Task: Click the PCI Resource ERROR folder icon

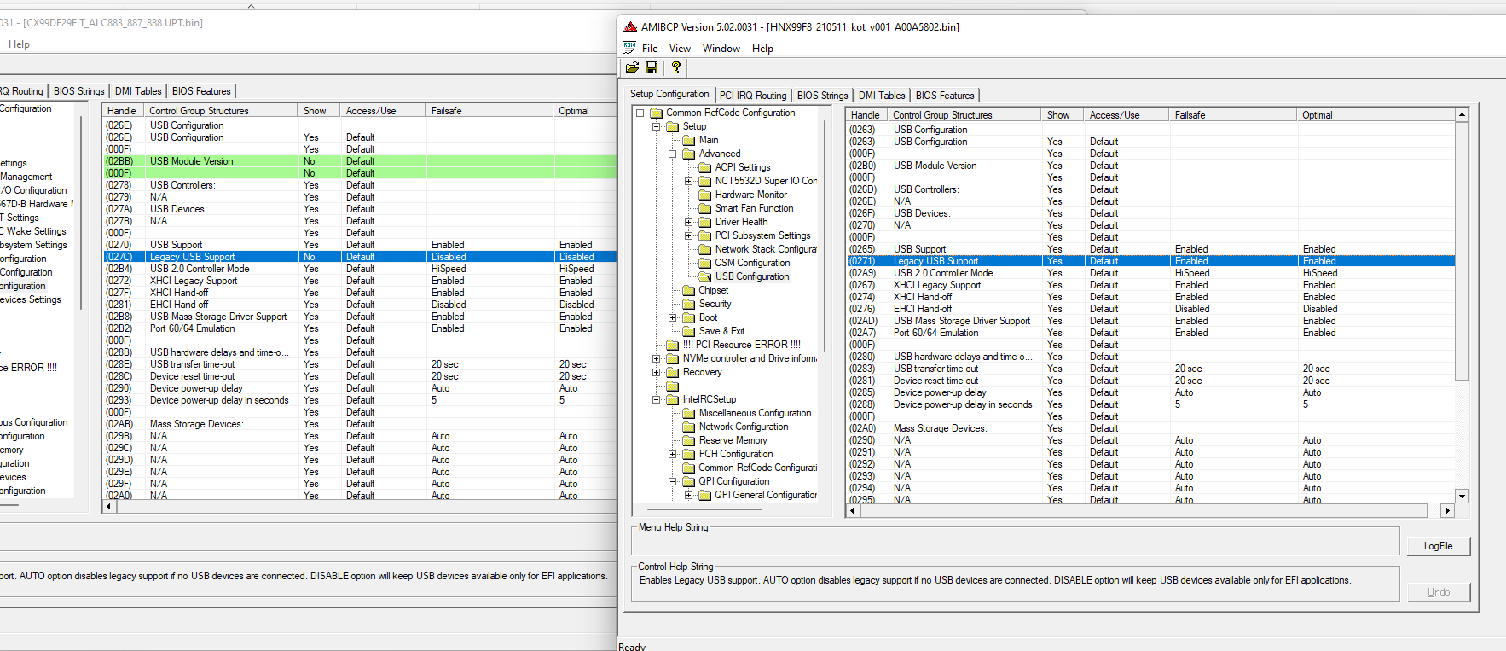Action: pos(673,346)
